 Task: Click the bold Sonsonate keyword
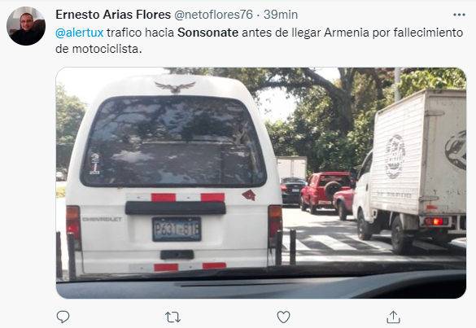click(208, 33)
